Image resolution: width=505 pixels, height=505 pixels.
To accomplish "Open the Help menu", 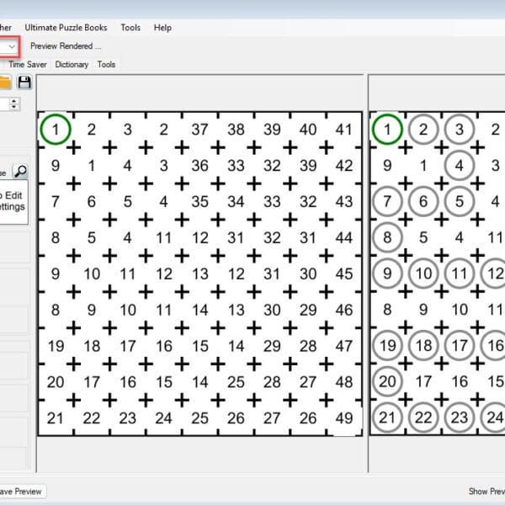I will click(x=162, y=28).
